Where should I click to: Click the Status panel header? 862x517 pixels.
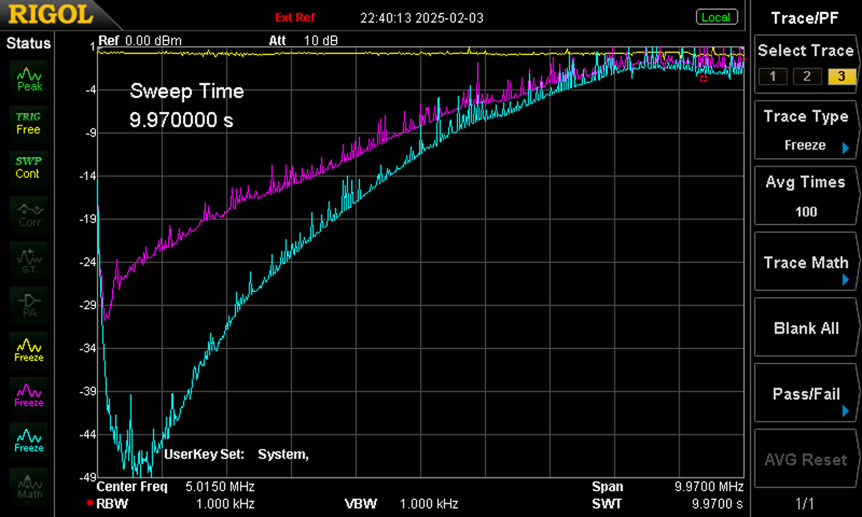point(28,43)
